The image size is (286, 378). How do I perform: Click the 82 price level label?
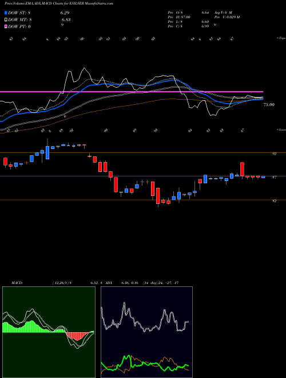click(x=274, y=201)
